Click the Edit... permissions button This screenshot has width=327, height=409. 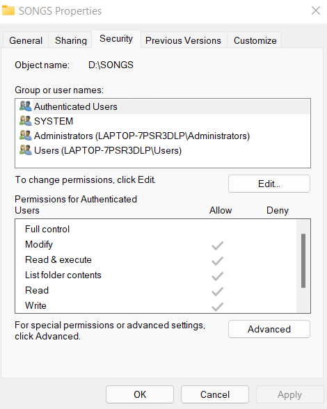point(269,184)
